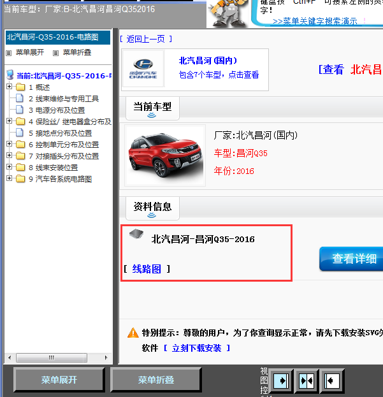Viewport: 383px width, 397px height.
Task: Expand the '7 对接插头分布及位置' folder node
Action: click(9, 155)
